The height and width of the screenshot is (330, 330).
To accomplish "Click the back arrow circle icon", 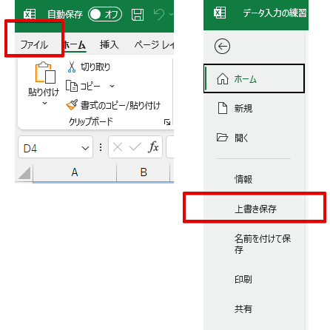I will pos(222,46).
